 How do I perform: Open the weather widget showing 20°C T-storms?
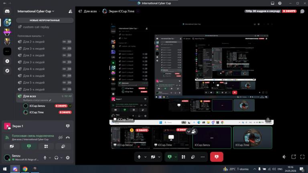coord(236,169)
